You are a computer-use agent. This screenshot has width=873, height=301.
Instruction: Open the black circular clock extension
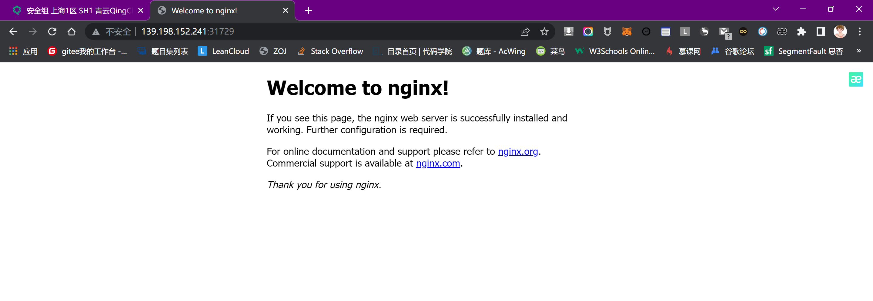pos(646,31)
